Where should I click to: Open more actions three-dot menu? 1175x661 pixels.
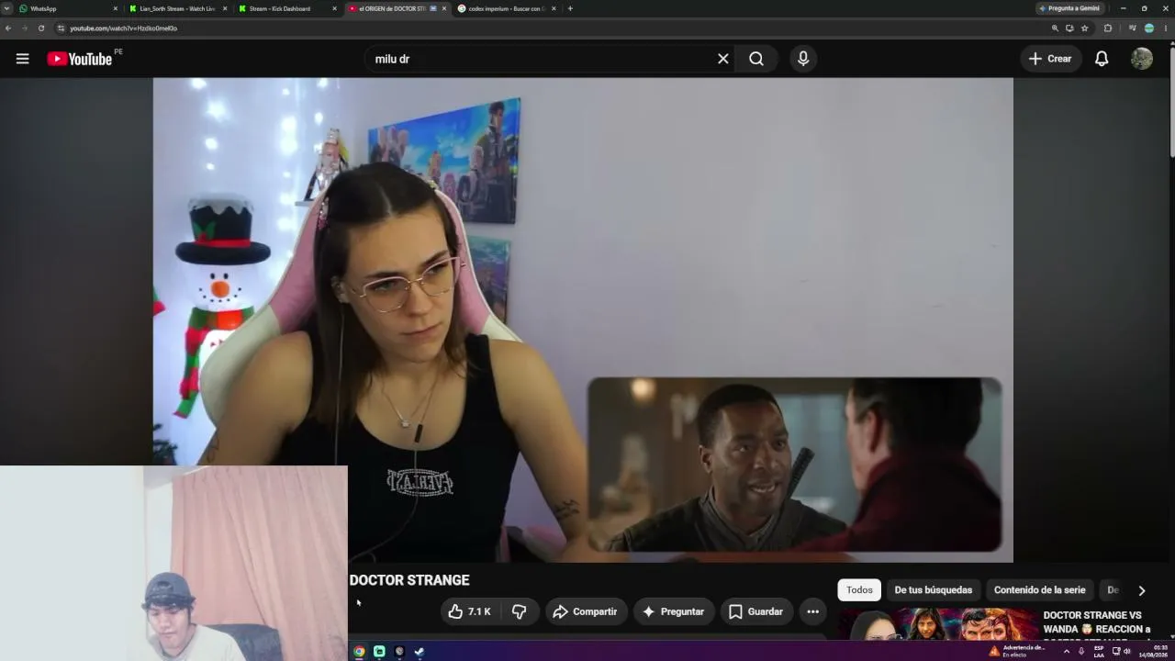pos(812,611)
